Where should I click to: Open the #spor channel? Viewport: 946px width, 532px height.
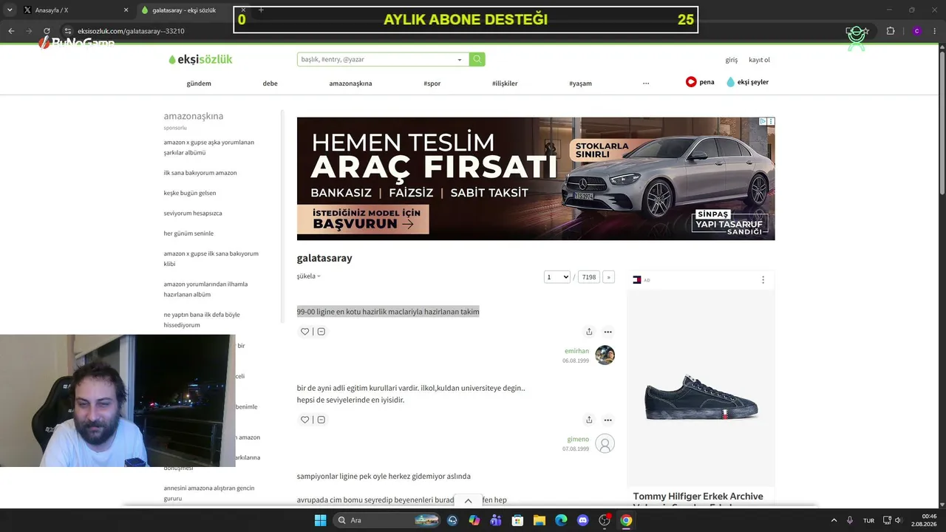tap(432, 83)
